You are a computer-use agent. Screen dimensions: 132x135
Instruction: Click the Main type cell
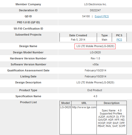coord(104,40)
